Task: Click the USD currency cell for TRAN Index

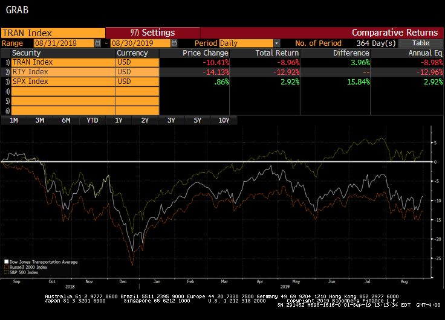Action: [x=137, y=62]
